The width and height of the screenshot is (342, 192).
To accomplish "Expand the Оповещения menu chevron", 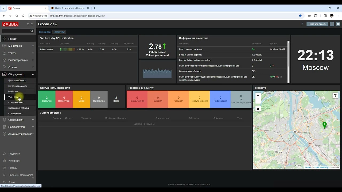I will pyautogui.click(x=33, y=120).
